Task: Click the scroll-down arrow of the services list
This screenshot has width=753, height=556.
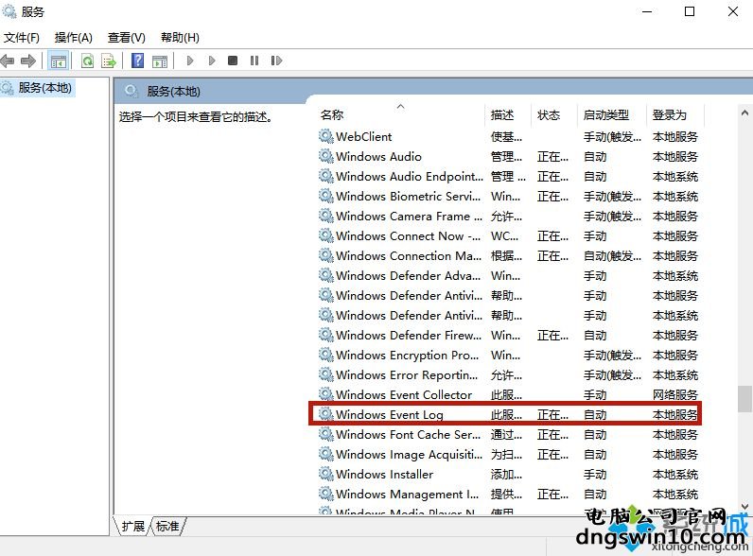Action: coord(744,507)
